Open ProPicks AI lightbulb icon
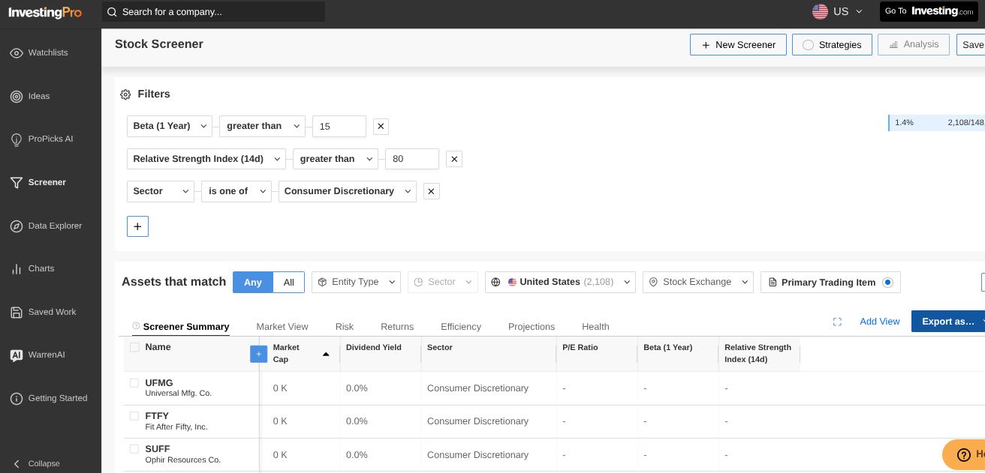The image size is (985, 473). (x=16, y=139)
